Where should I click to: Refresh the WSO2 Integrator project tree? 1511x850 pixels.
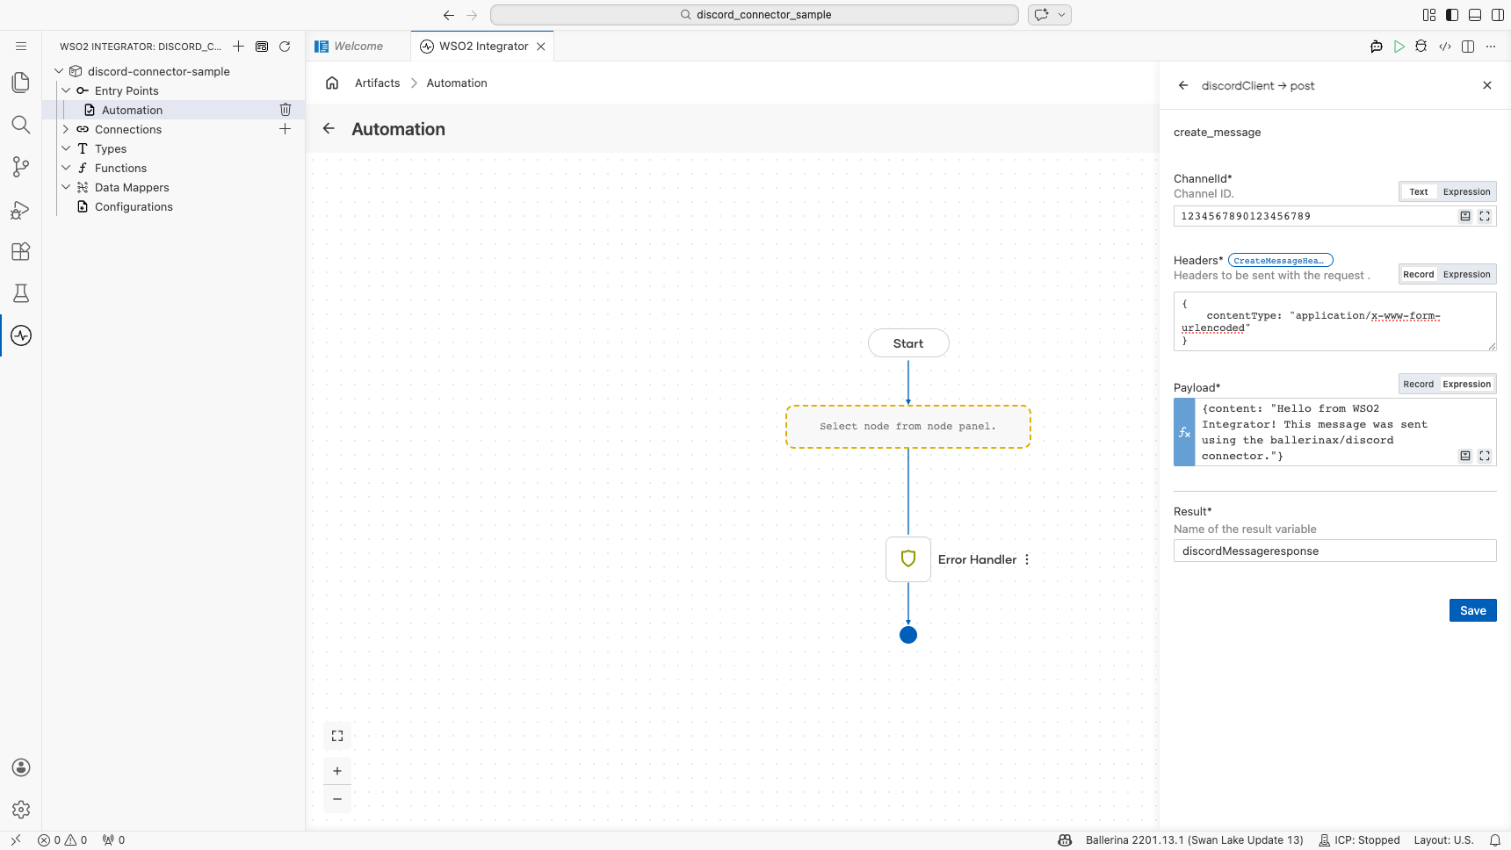tap(285, 47)
